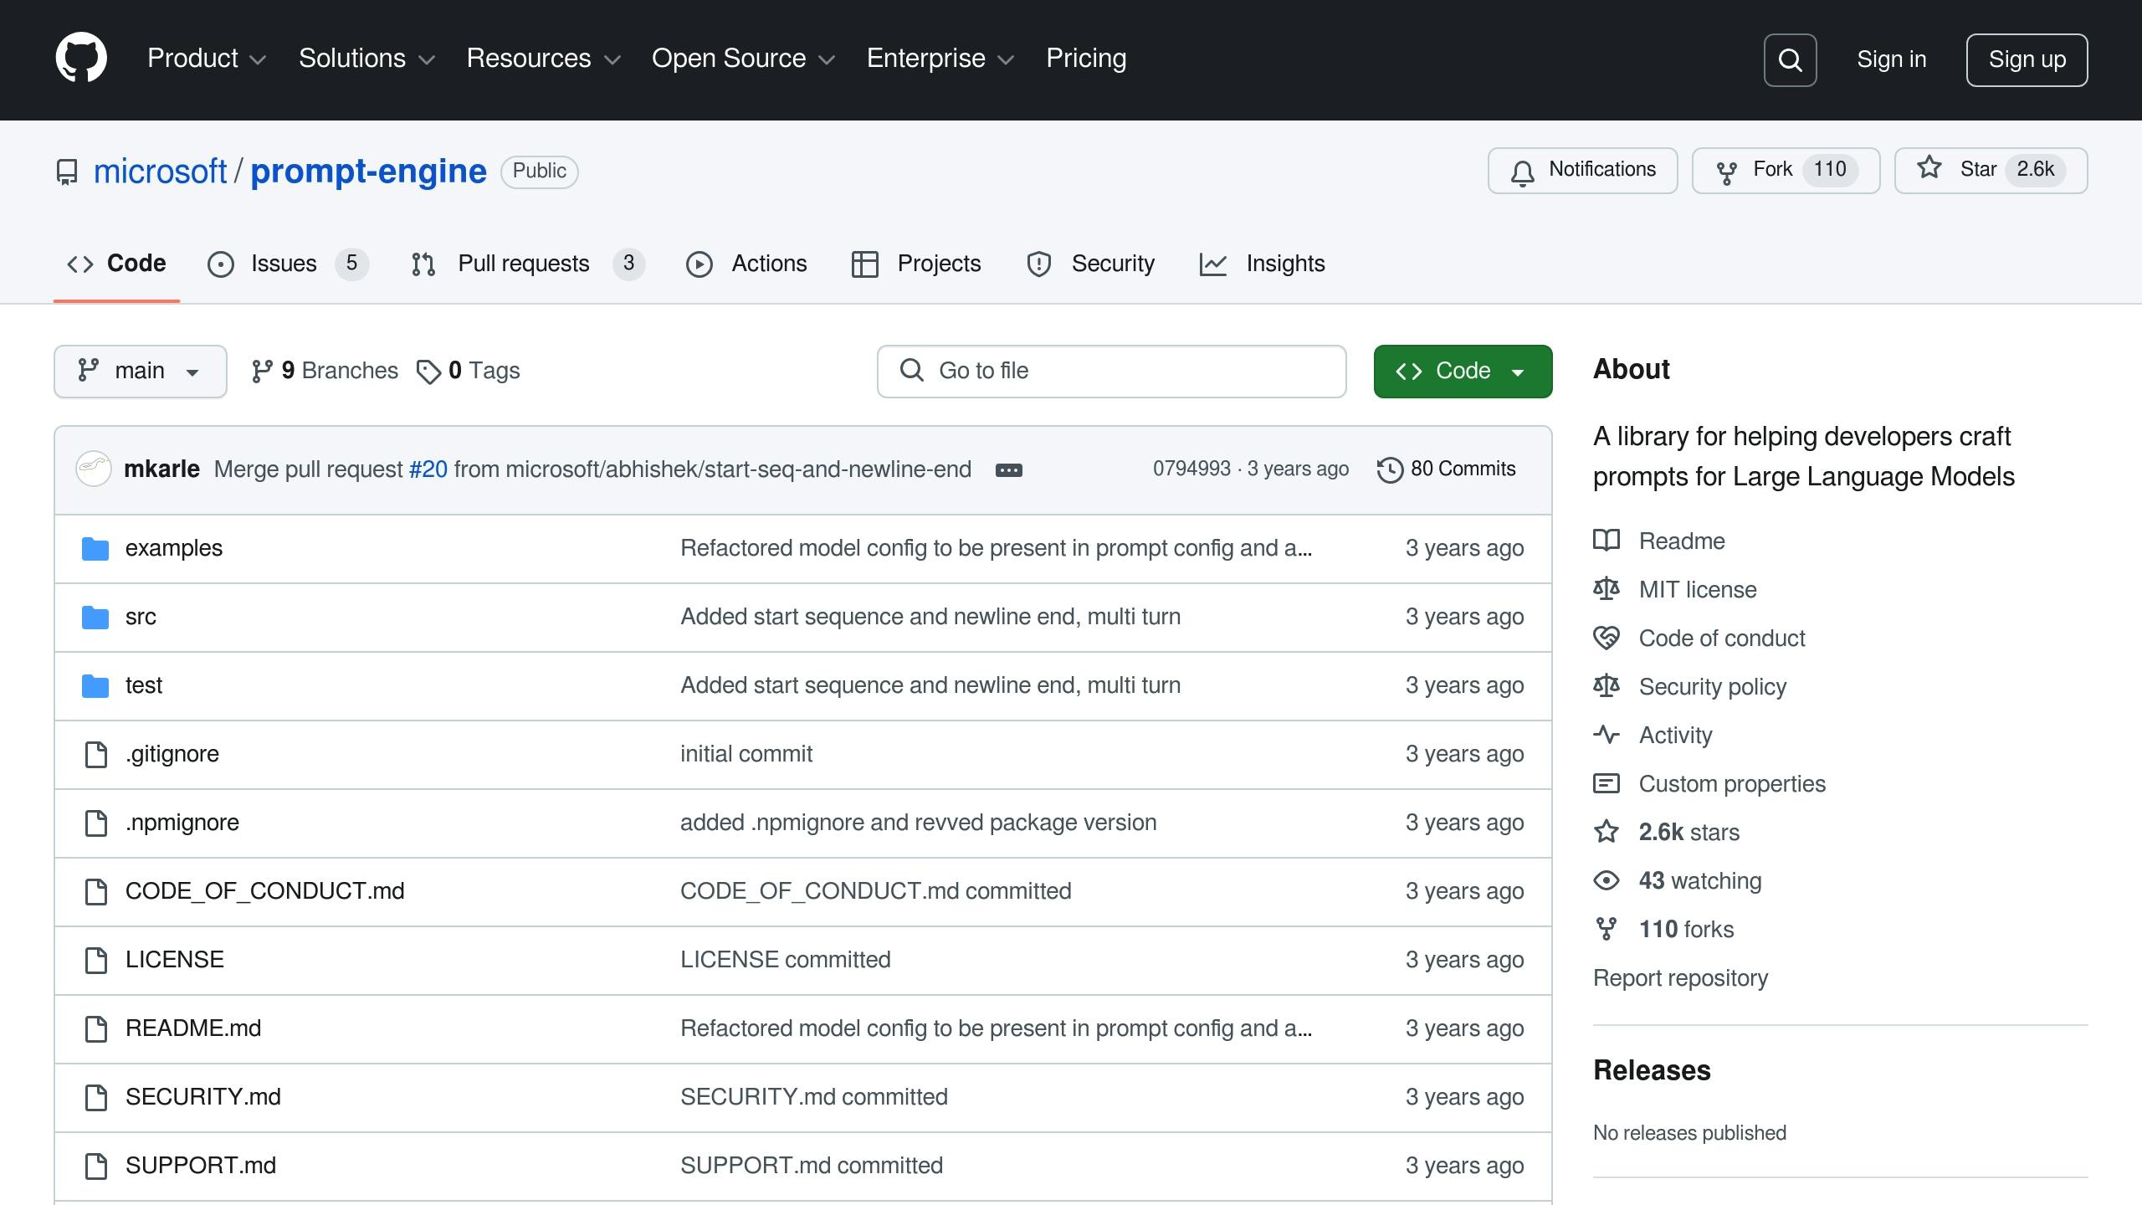Open the README.md file
This screenshot has height=1205, width=2142.
(194, 1027)
